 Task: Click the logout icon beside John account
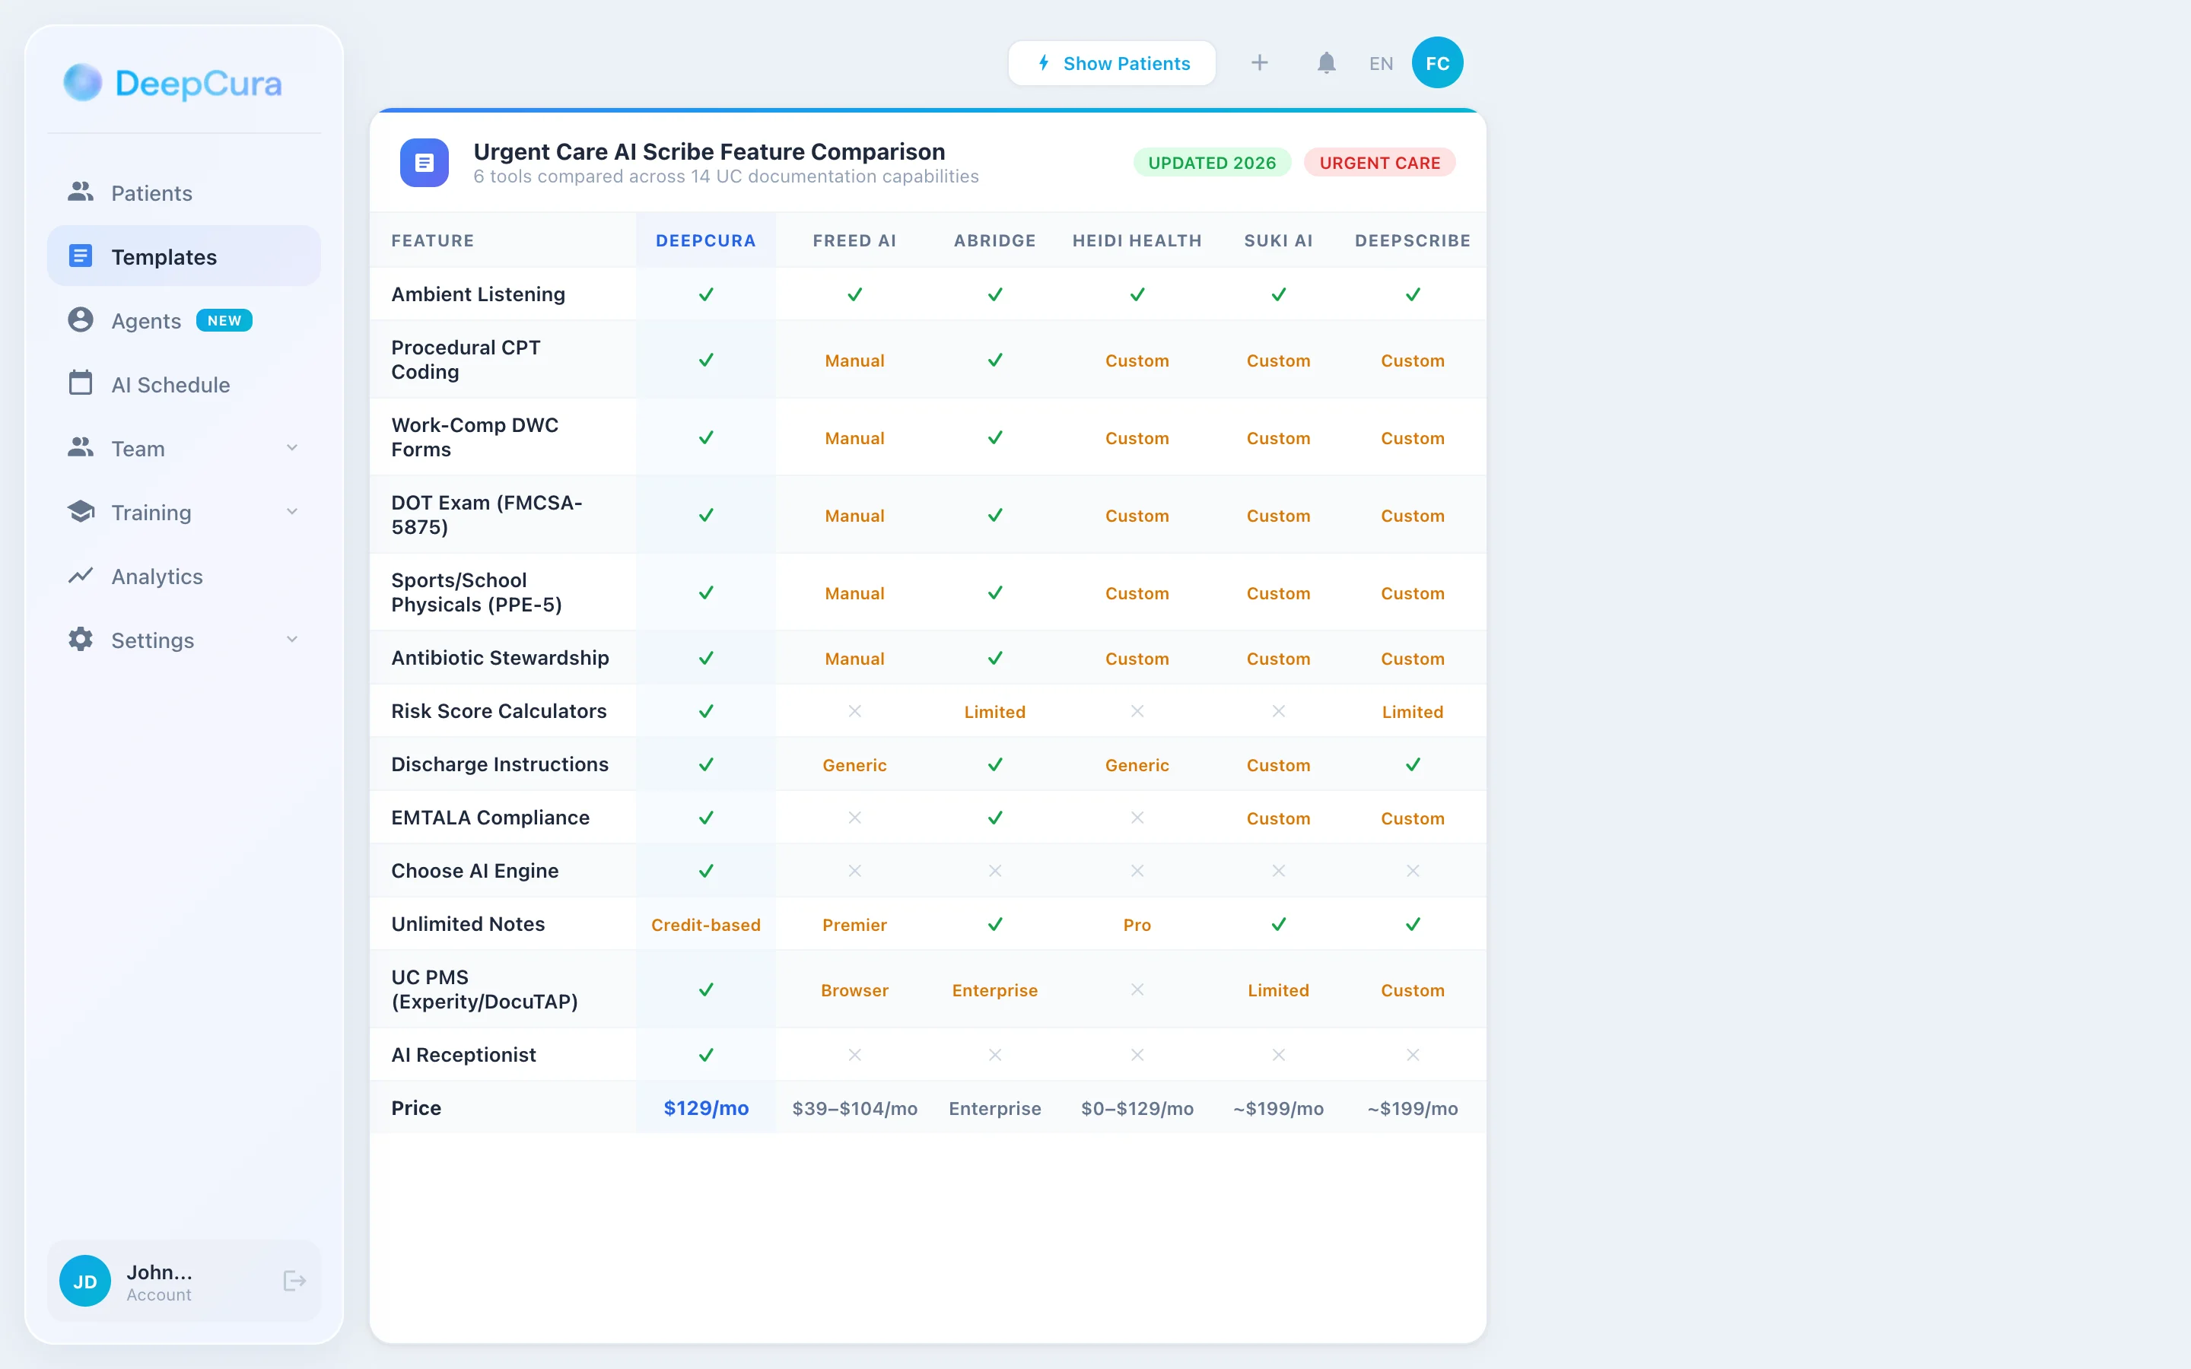tap(294, 1280)
